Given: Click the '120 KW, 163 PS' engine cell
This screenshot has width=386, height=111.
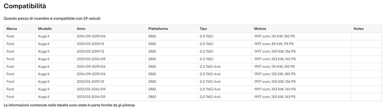Looking at the screenshot, I should tap(275, 97).
